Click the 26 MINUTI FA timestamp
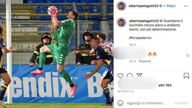192x108 pixels. pyautogui.click(x=125, y=91)
